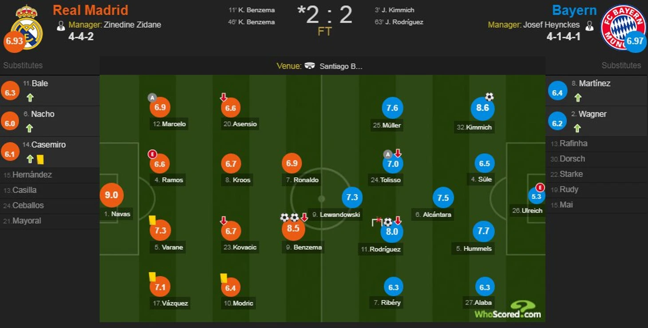Click Asensio's red substitution arrow
The width and height of the screenshot is (648, 328).
(224, 97)
